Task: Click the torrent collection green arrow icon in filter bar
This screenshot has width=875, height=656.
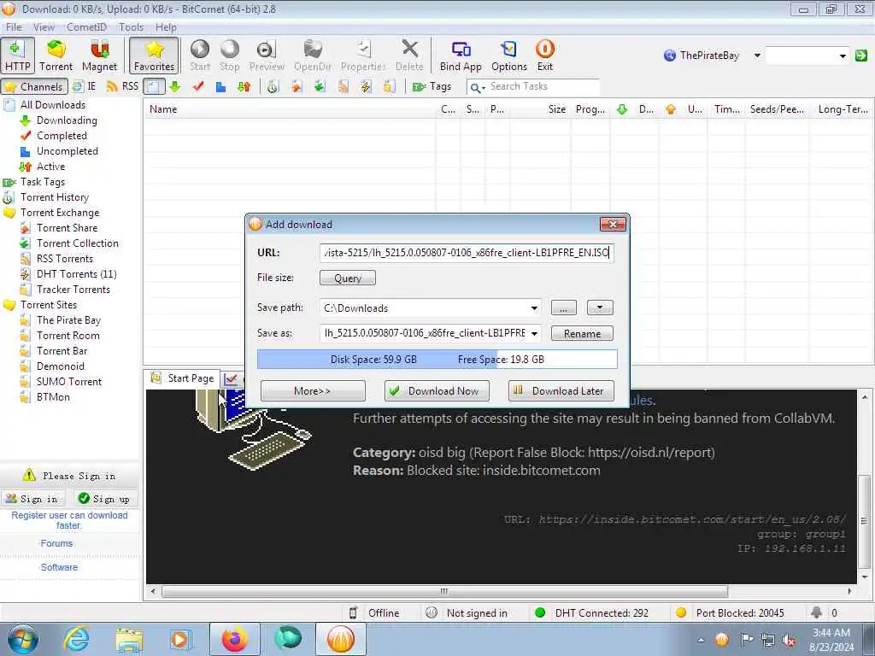Action: [x=320, y=86]
